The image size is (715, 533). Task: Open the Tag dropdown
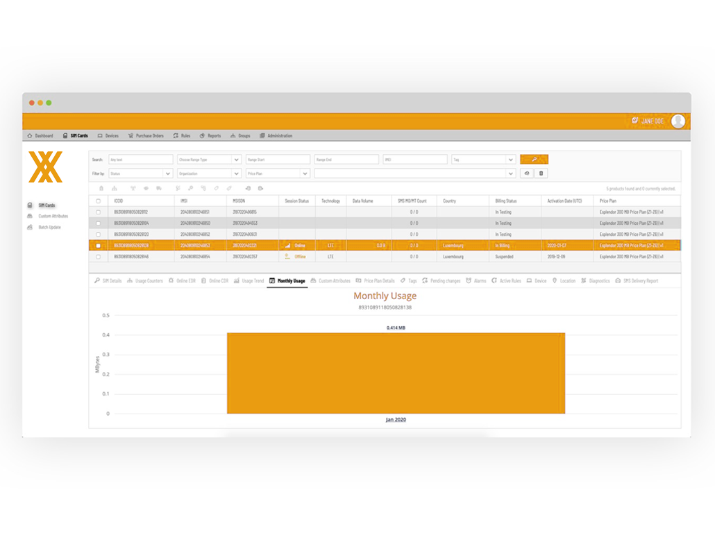pyautogui.click(x=483, y=160)
